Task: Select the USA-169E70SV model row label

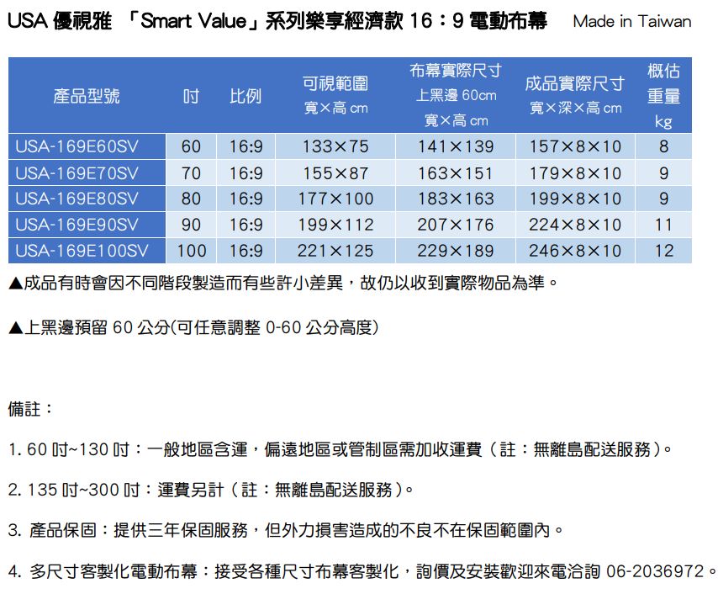Action: 77,173
